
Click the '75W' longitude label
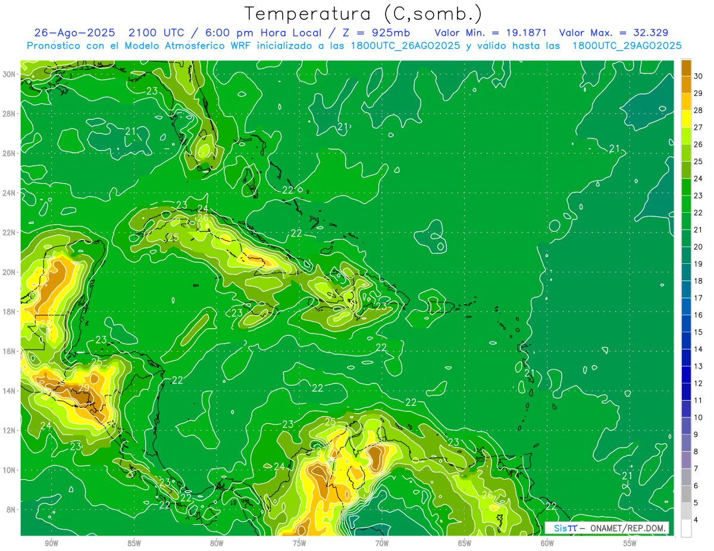299,543
